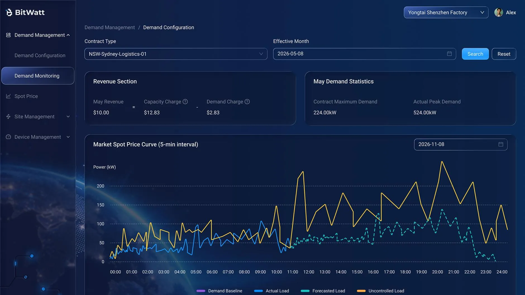Click the Market Spot Price Curve title
Viewport: 525px width, 295px height.
tap(145, 144)
